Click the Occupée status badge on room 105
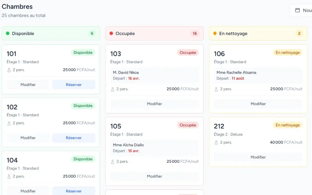This screenshot has width=312, height=195. click(x=188, y=125)
